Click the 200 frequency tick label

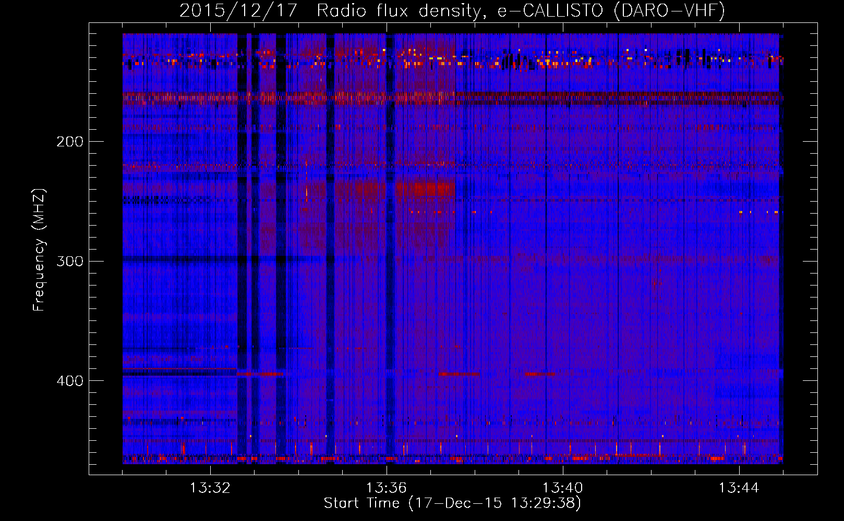coord(70,142)
